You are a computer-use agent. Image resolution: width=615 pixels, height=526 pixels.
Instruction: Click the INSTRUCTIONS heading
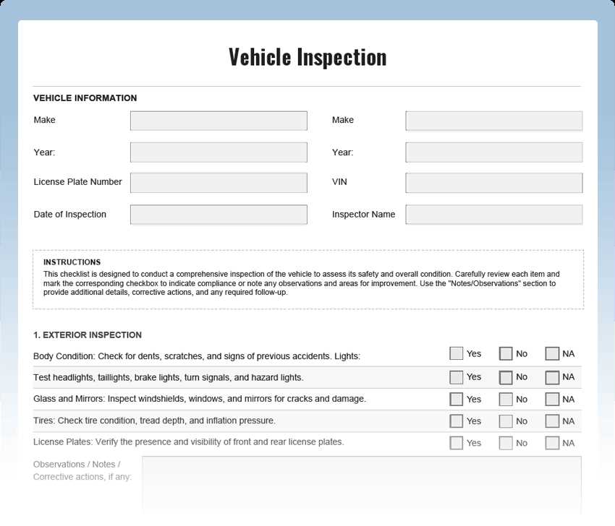(x=72, y=262)
